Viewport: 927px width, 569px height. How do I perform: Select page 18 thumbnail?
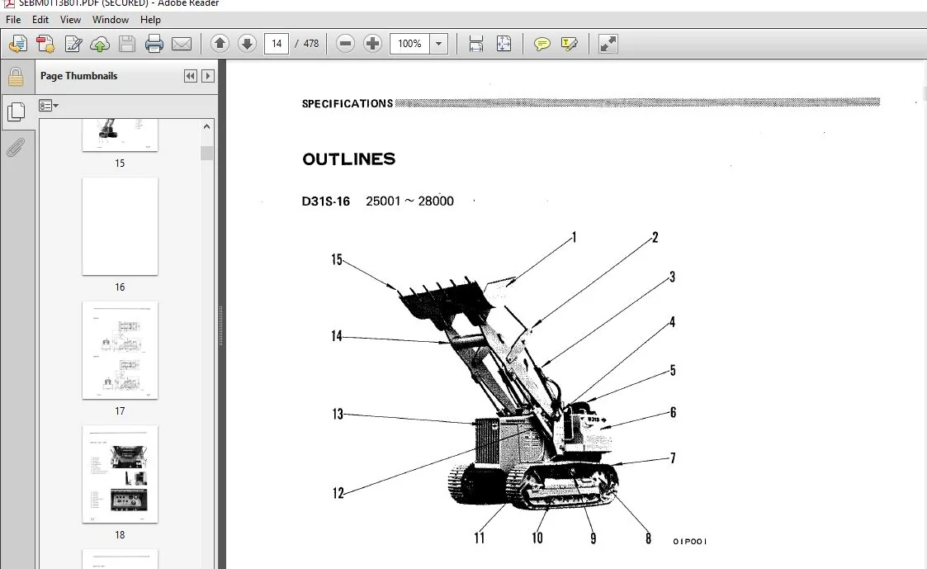(120, 474)
